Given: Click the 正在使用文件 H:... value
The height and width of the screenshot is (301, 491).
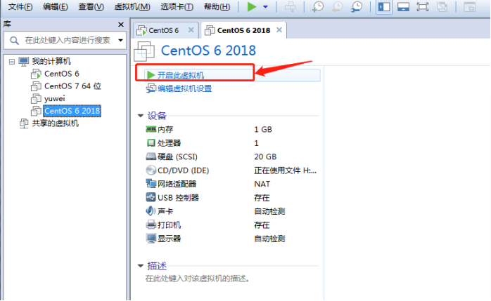Looking at the screenshot, I should click(x=286, y=170).
